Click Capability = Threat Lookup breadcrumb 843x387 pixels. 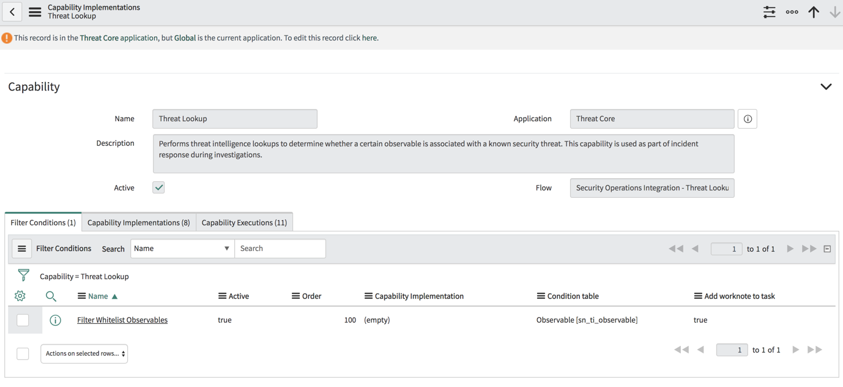click(x=84, y=277)
